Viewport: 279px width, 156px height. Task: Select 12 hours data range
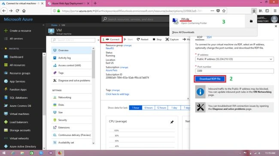(161, 108)
